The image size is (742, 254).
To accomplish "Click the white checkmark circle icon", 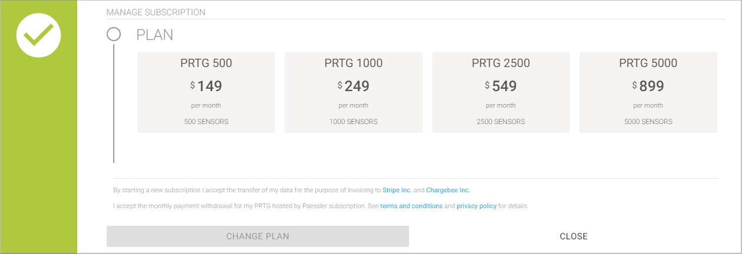I will (39, 35).
